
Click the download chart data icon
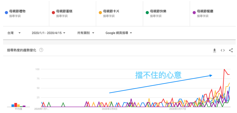[x=214, y=51]
